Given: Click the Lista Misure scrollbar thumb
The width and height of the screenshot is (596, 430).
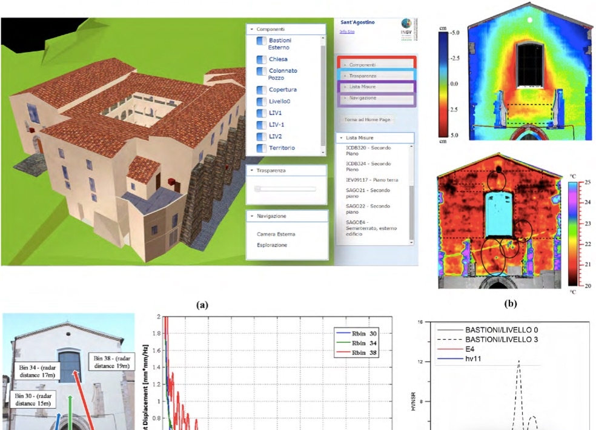Looking at the screenshot, I should [x=411, y=212].
